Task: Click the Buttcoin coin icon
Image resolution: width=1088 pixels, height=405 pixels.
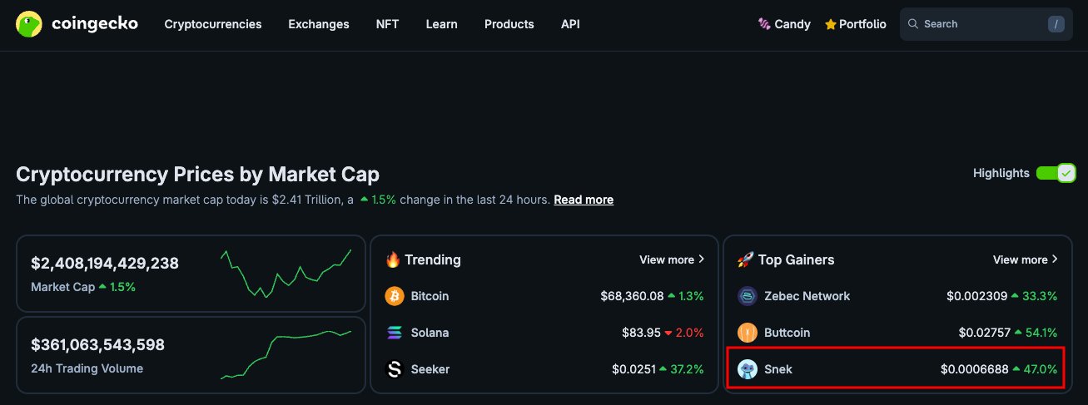Action: (747, 333)
